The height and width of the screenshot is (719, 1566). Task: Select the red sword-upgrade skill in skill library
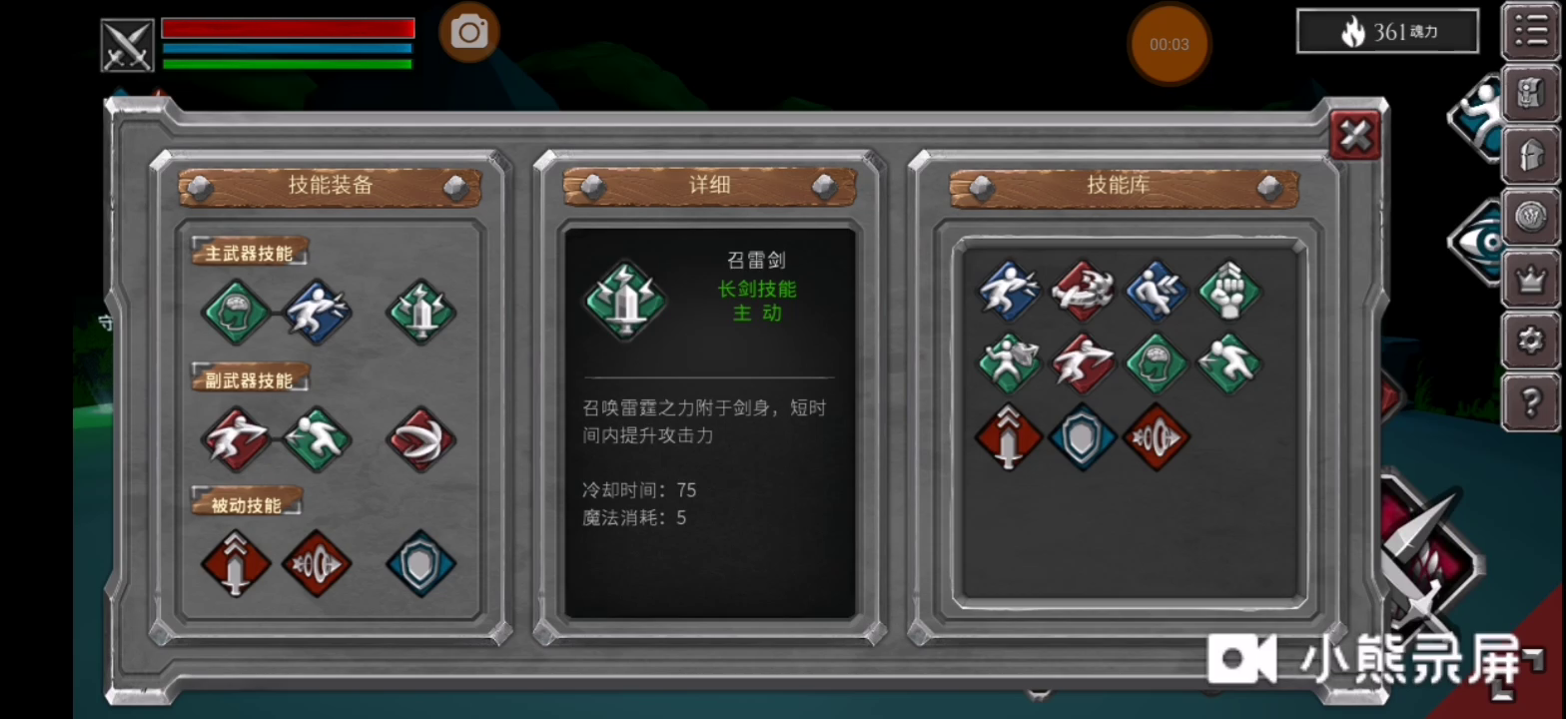(1009, 436)
